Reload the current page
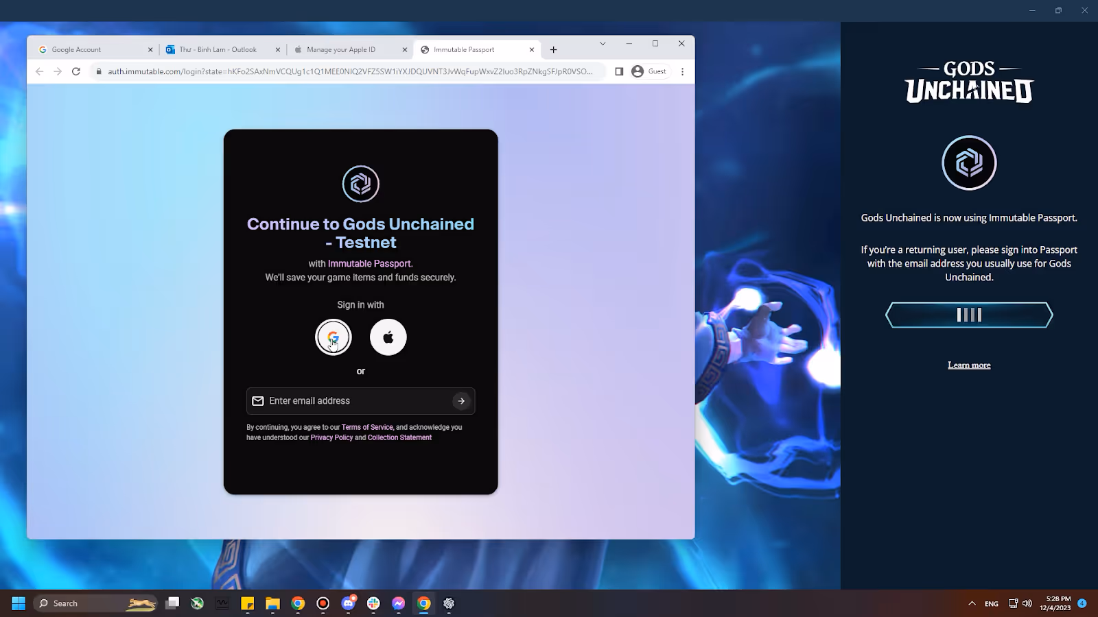This screenshot has height=617, width=1098. point(76,71)
